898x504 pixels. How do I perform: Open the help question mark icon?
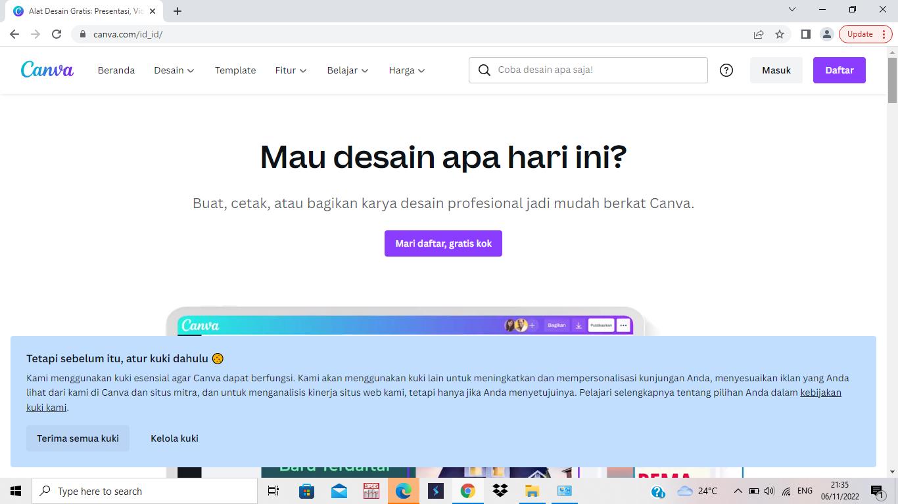[726, 70]
